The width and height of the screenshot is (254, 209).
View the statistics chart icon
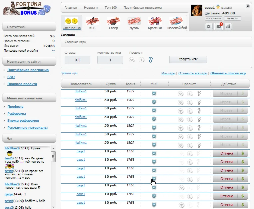(228, 27)
